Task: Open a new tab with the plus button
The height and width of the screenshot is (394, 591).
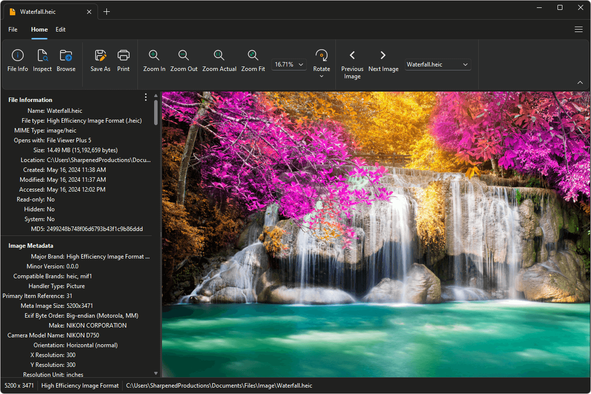Action: click(107, 11)
